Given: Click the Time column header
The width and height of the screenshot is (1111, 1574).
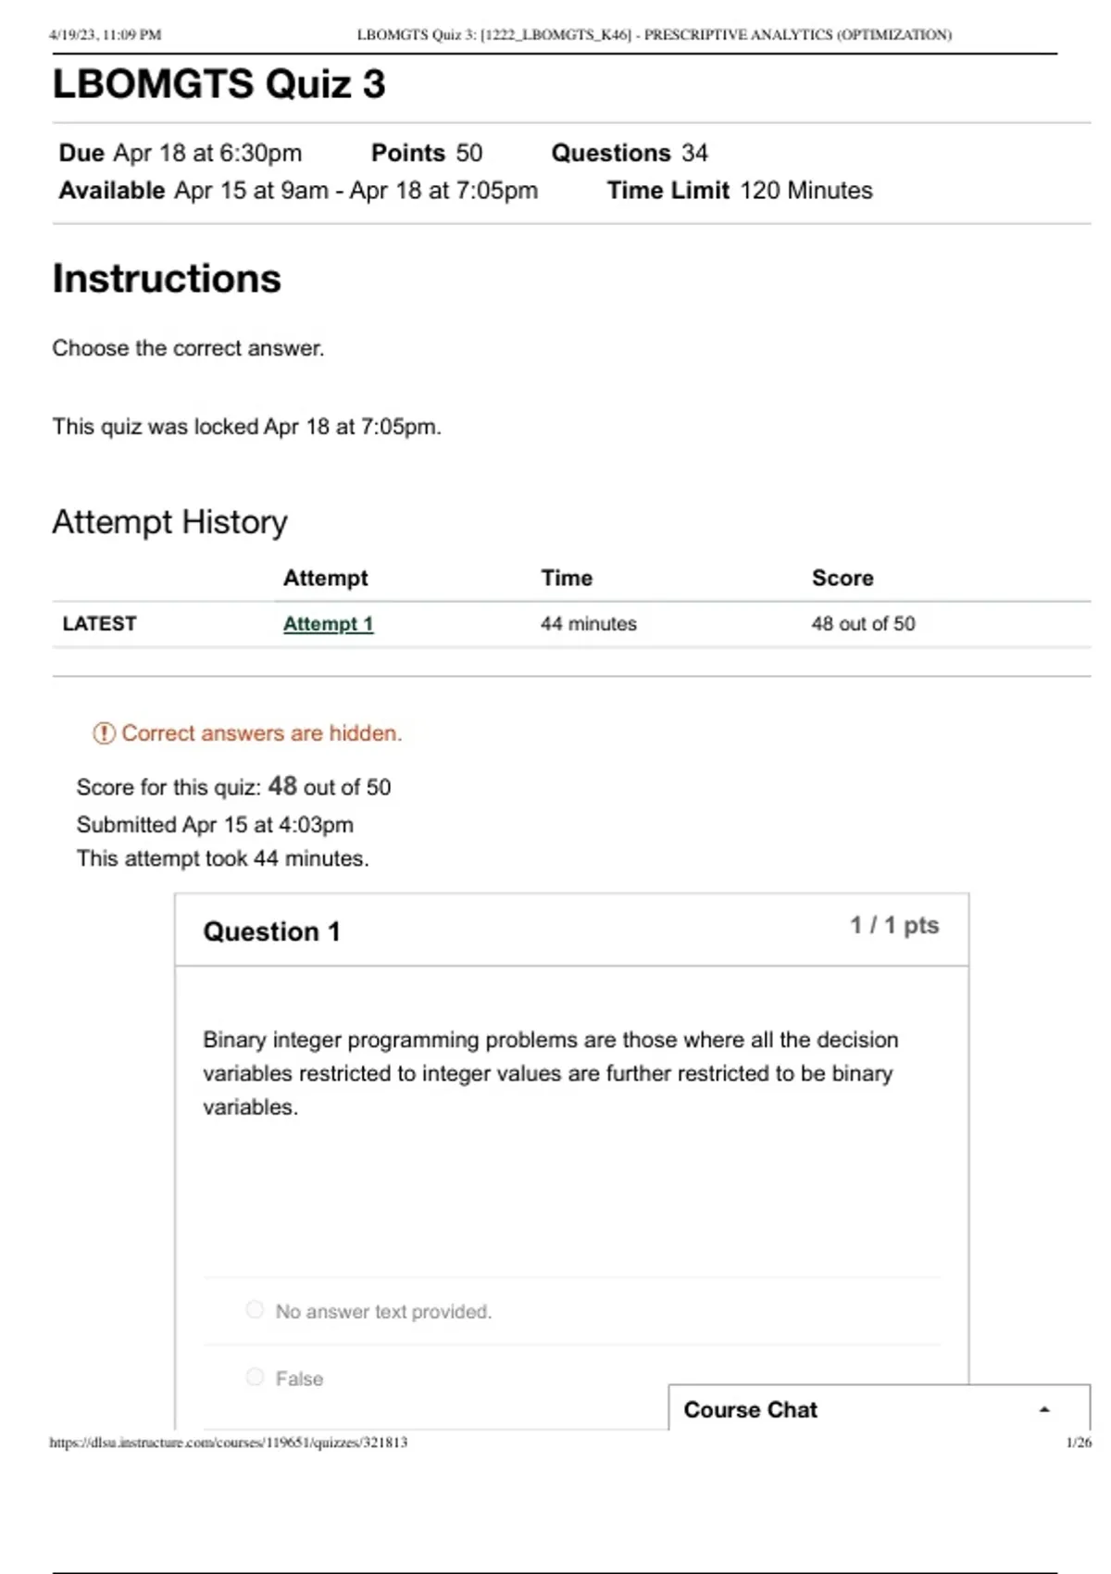Looking at the screenshot, I should point(567,578).
